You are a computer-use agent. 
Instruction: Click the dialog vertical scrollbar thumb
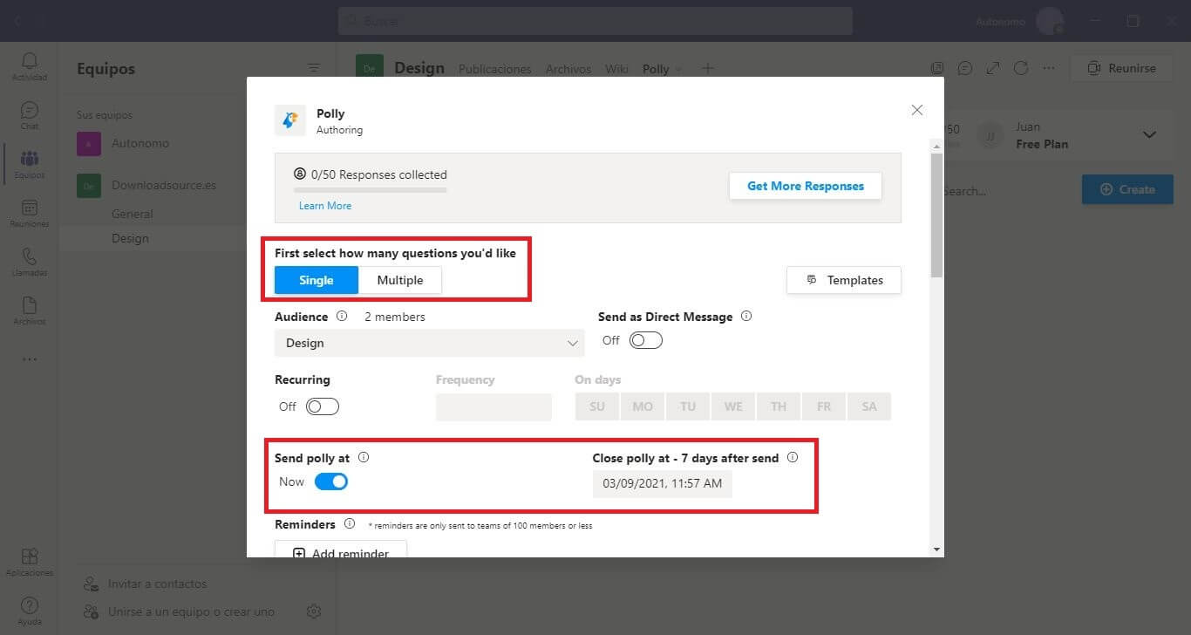pyautogui.click(x=937, y=215)
